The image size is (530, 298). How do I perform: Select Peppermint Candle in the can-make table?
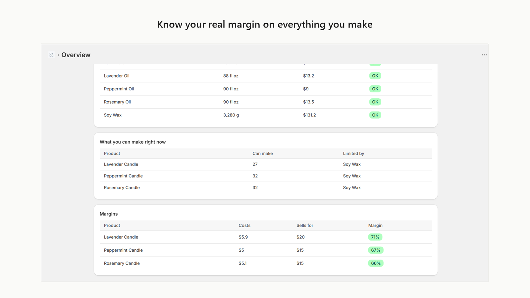(123, 176)
